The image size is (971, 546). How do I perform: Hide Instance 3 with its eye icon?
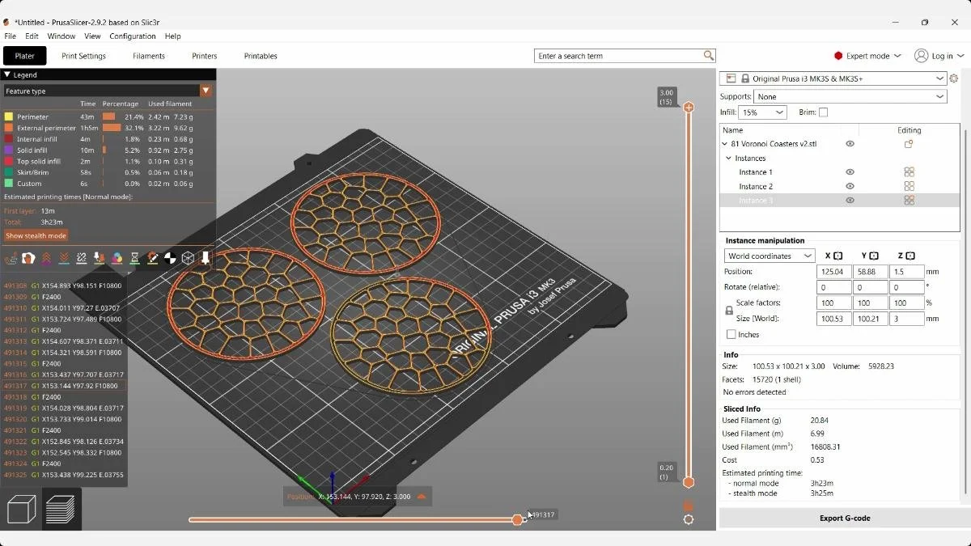850,200
